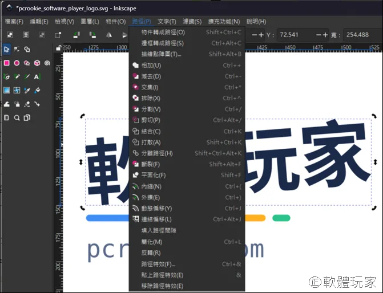The width and height of the screenshot is (383, 293).
Task: Click the Deselect toolbar icon
Action: click(x=42, y=35)
